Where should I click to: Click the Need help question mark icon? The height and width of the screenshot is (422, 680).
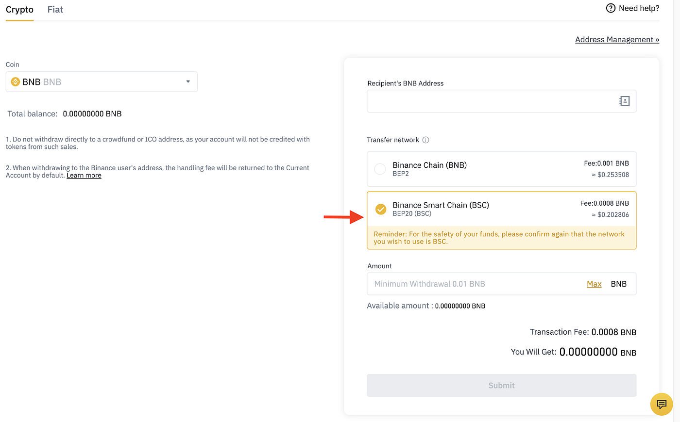tap(610, 8)
